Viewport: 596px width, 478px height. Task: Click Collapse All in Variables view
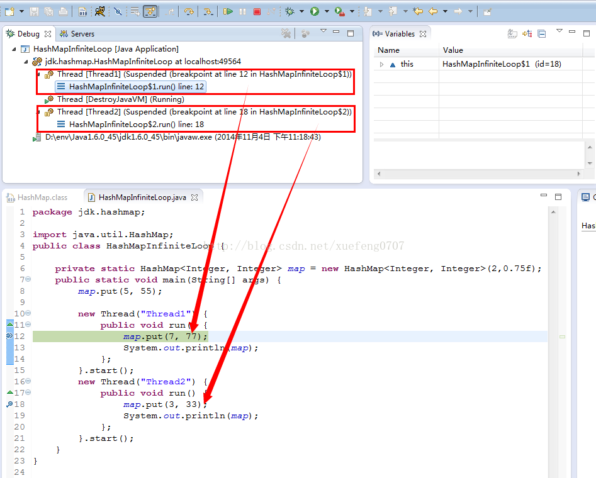pos(542,34)
